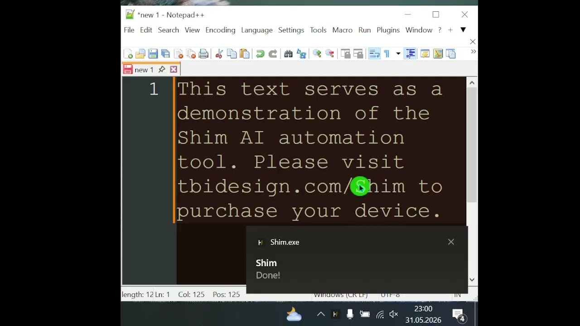
Task: Click the Save All stacked disks icon
Action: 166,54
